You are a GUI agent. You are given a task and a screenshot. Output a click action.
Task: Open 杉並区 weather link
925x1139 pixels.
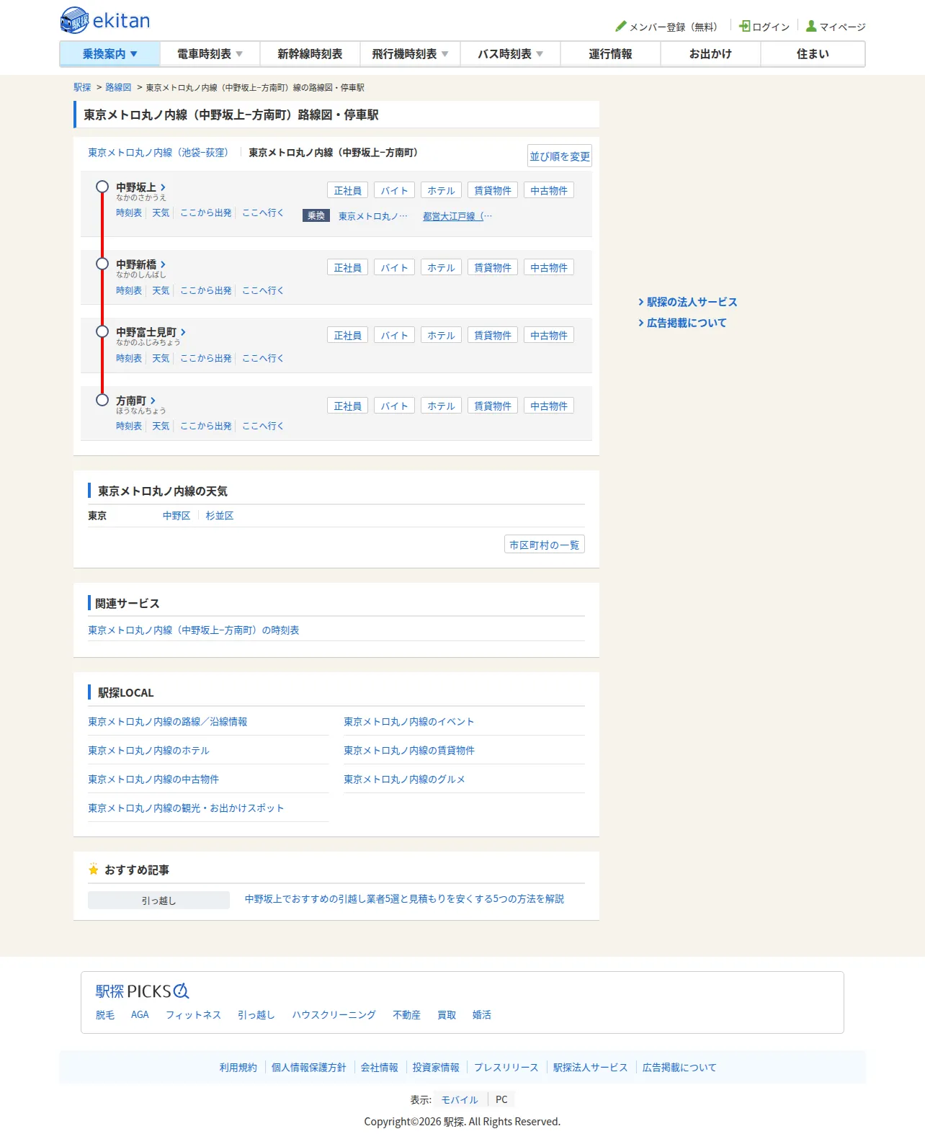(x=220, y=516)
